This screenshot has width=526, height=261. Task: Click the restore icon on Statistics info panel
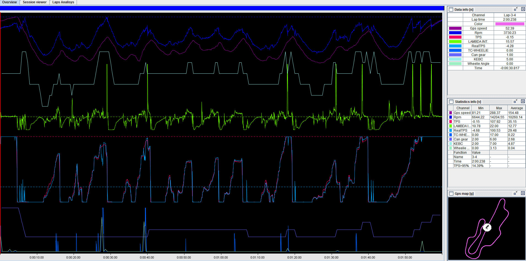coord(515,101)
